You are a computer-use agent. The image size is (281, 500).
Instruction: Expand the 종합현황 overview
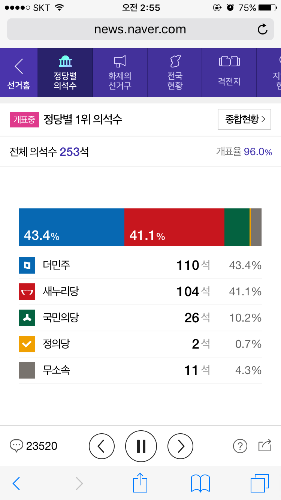(244, 119)
